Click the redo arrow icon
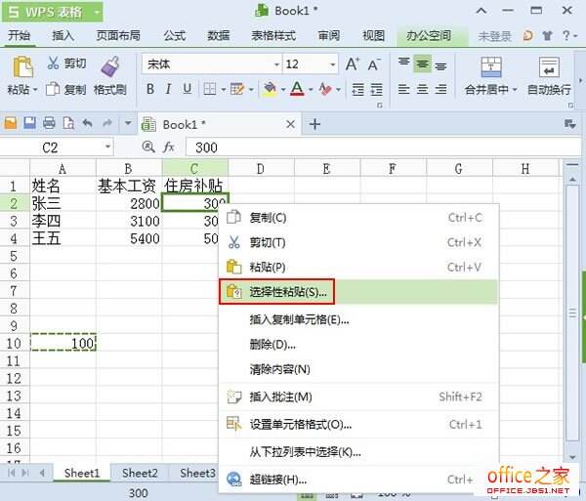586x501 pixels. click(106, 123)
